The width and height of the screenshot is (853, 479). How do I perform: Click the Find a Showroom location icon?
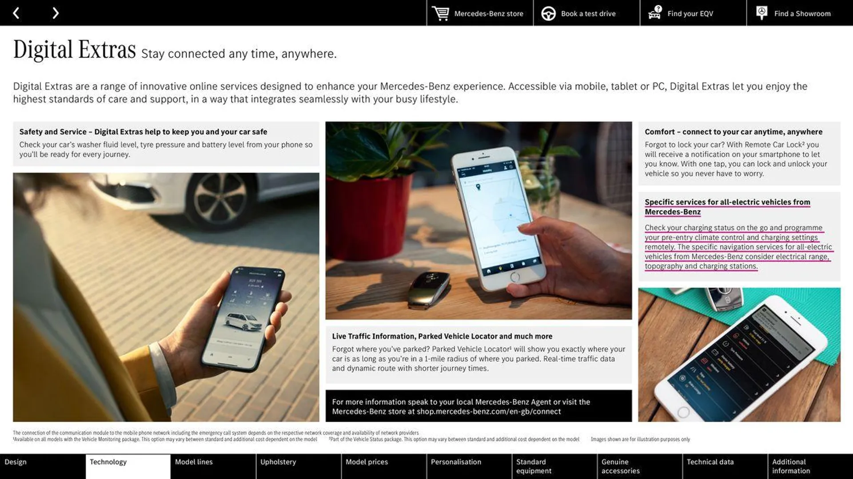(761, 12)
